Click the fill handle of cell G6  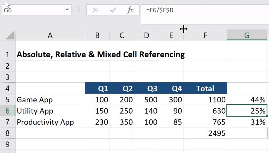click(267, 116)
